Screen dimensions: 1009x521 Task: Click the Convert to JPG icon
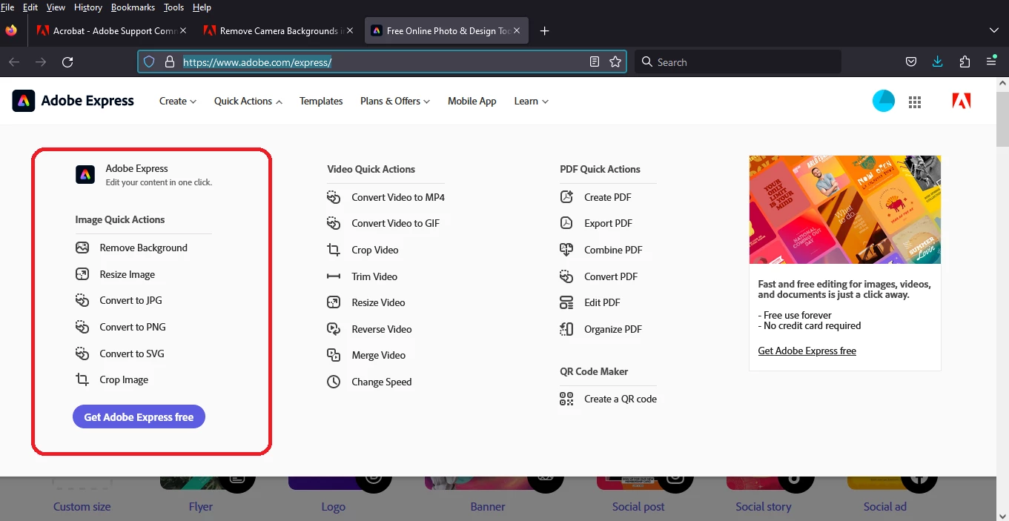82,300
